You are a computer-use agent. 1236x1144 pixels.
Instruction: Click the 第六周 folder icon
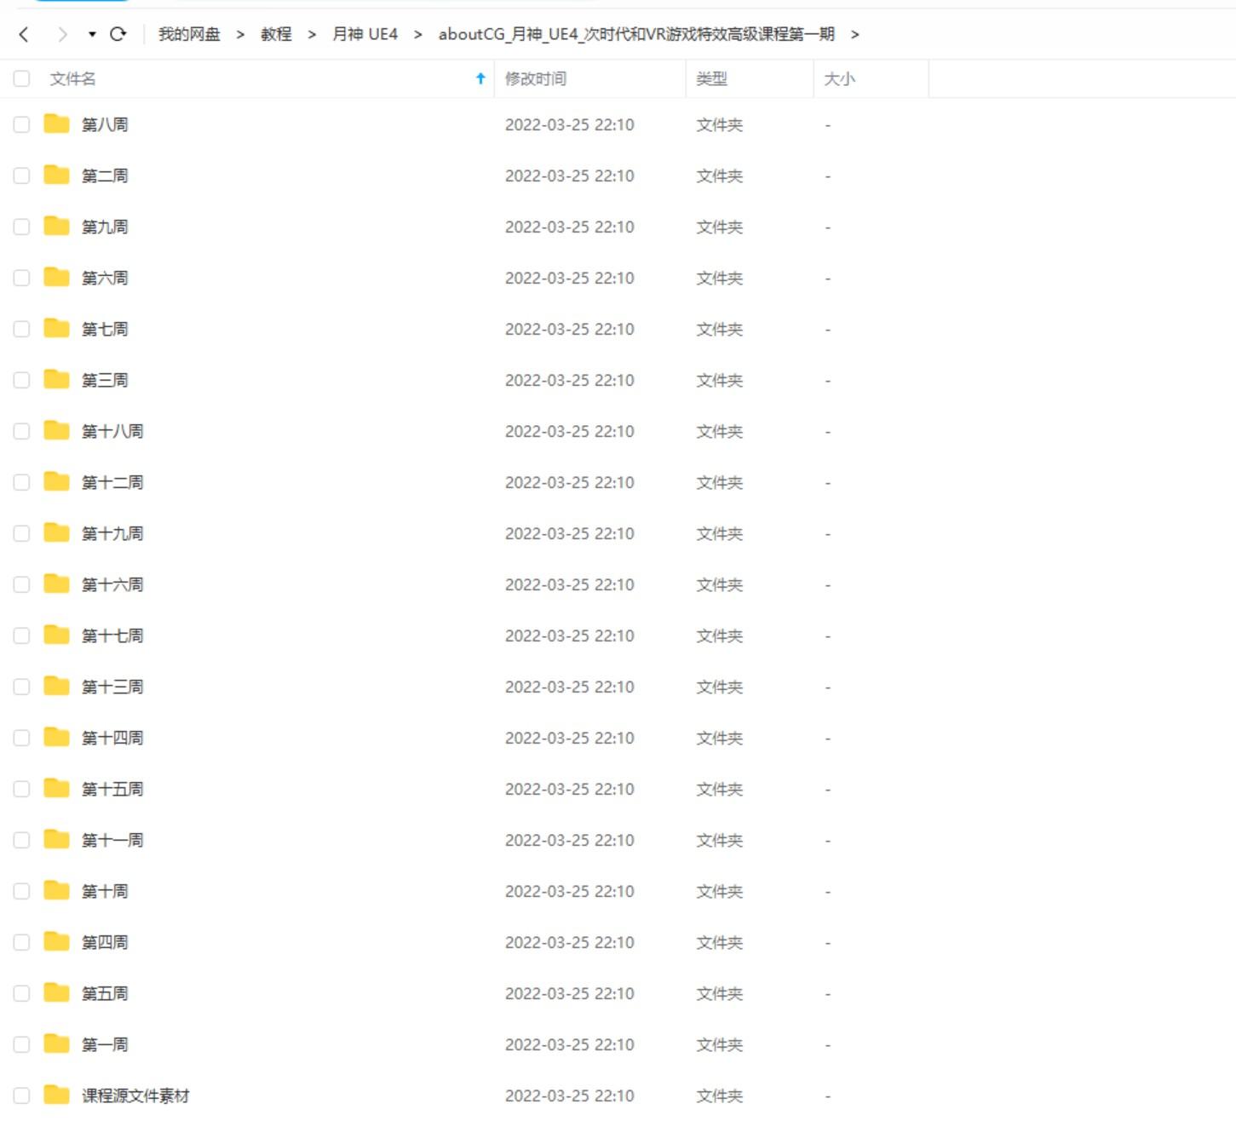56,277
